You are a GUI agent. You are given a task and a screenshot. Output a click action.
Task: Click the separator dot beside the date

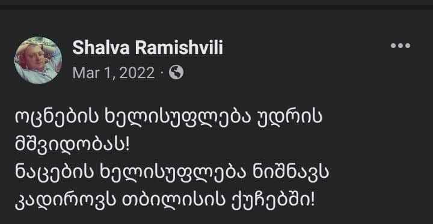(x=162, y=73)
